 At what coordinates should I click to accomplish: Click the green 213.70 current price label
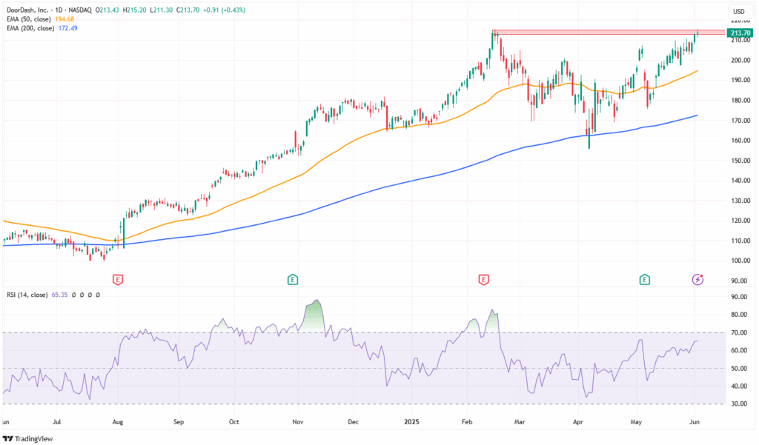[x=740, y=33]
